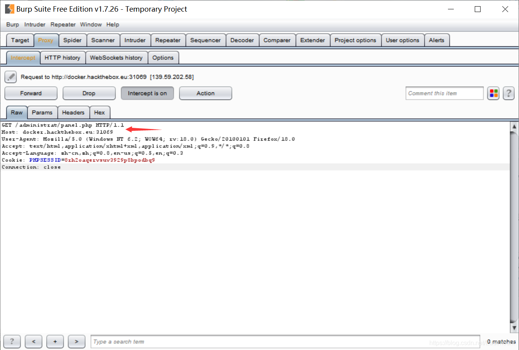Click the User-Agent header line

148,139
